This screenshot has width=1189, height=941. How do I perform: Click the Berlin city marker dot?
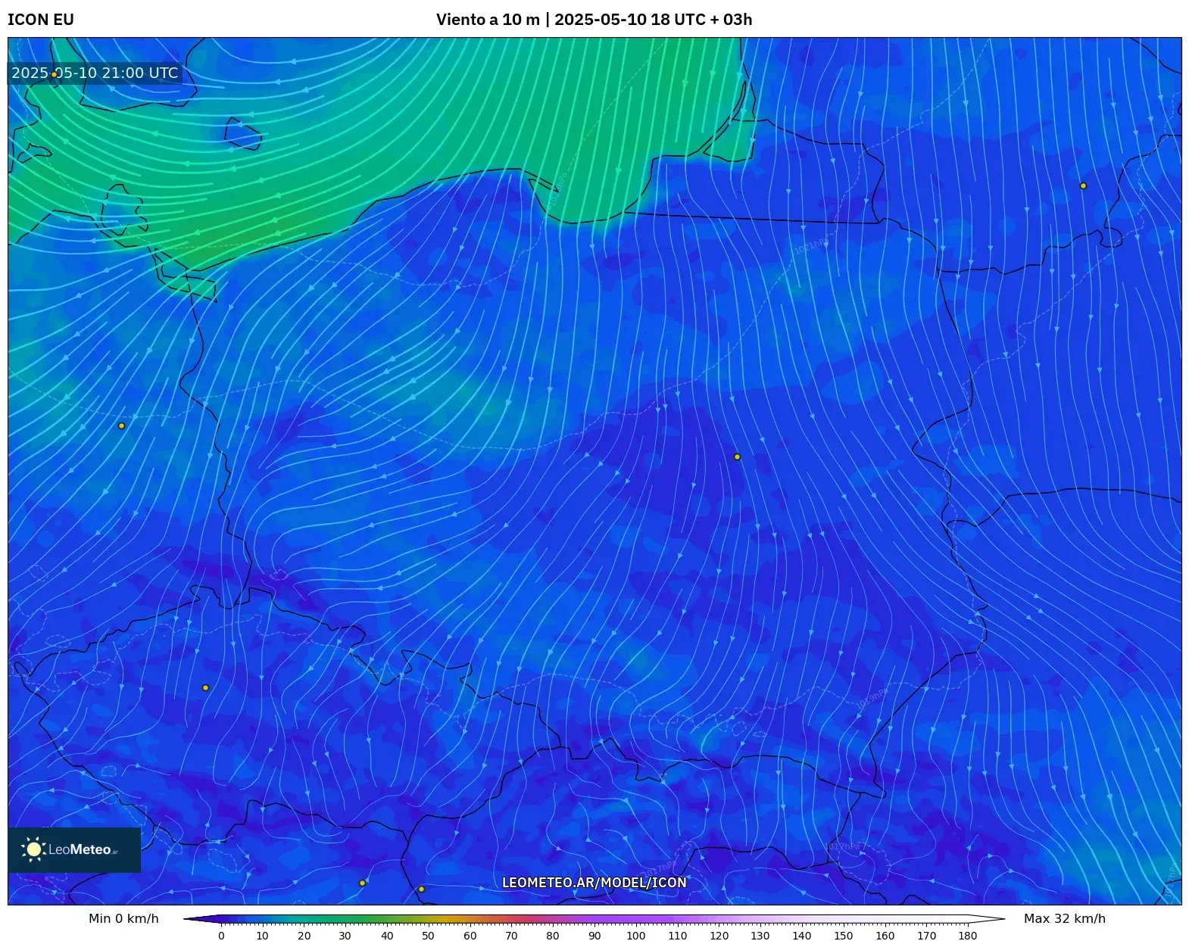click(121, 425)
